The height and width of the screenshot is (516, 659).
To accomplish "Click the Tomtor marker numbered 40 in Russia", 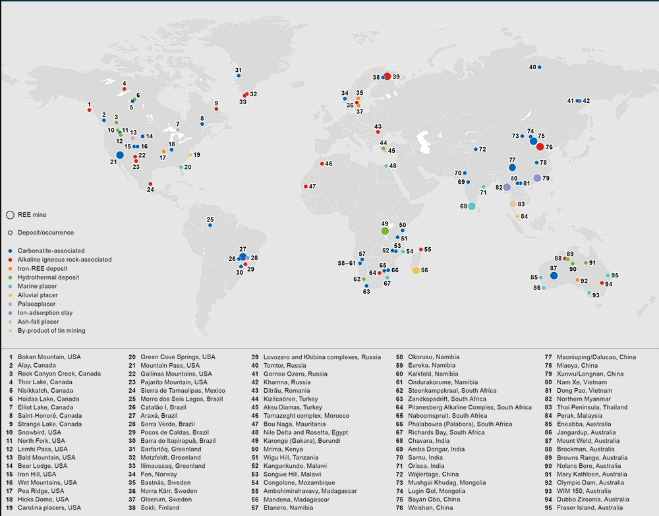I will click(539, 67).
